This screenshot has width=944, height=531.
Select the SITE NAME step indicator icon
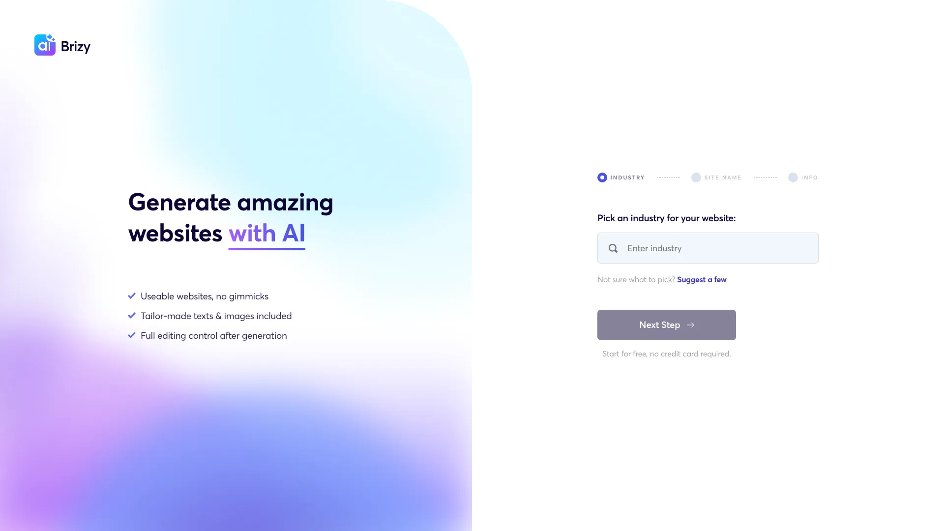696,177
